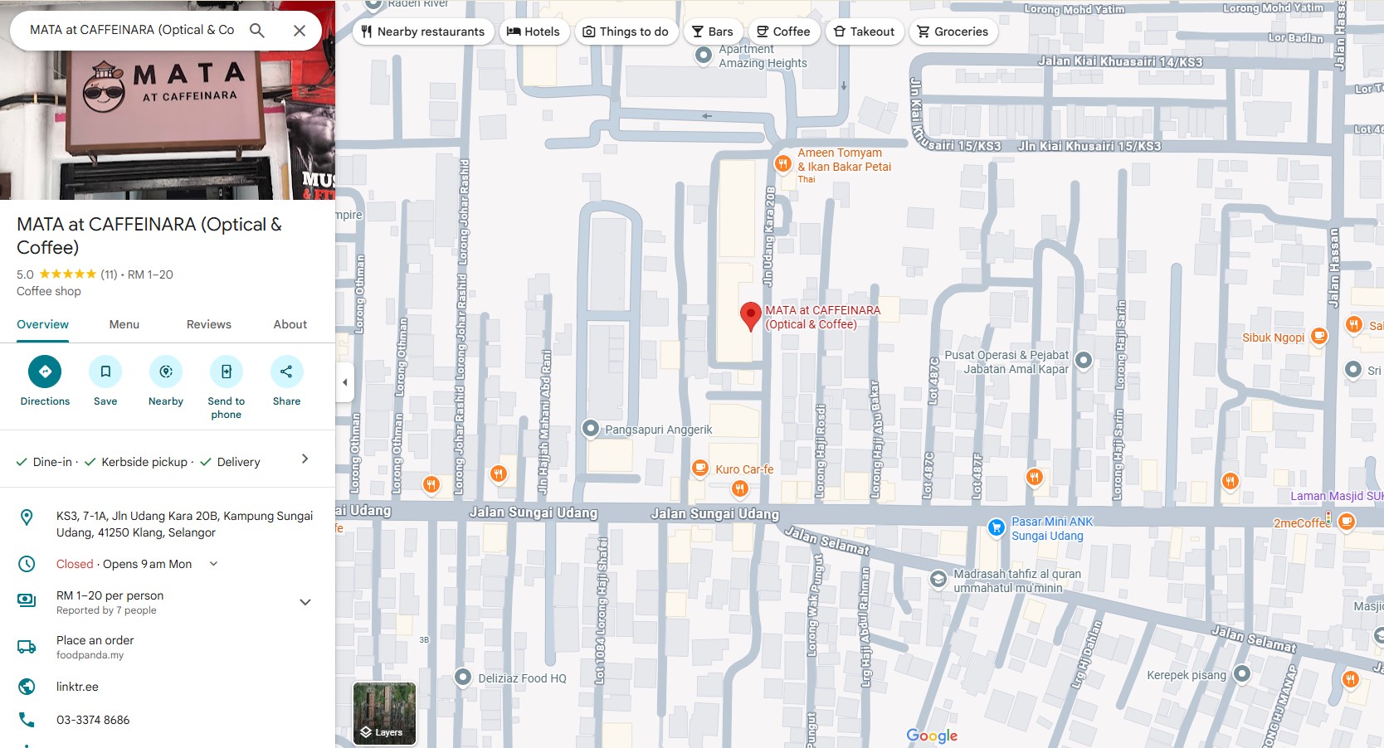Open the Layers control
Viewport: 1384px width, 748px height.
383,712
